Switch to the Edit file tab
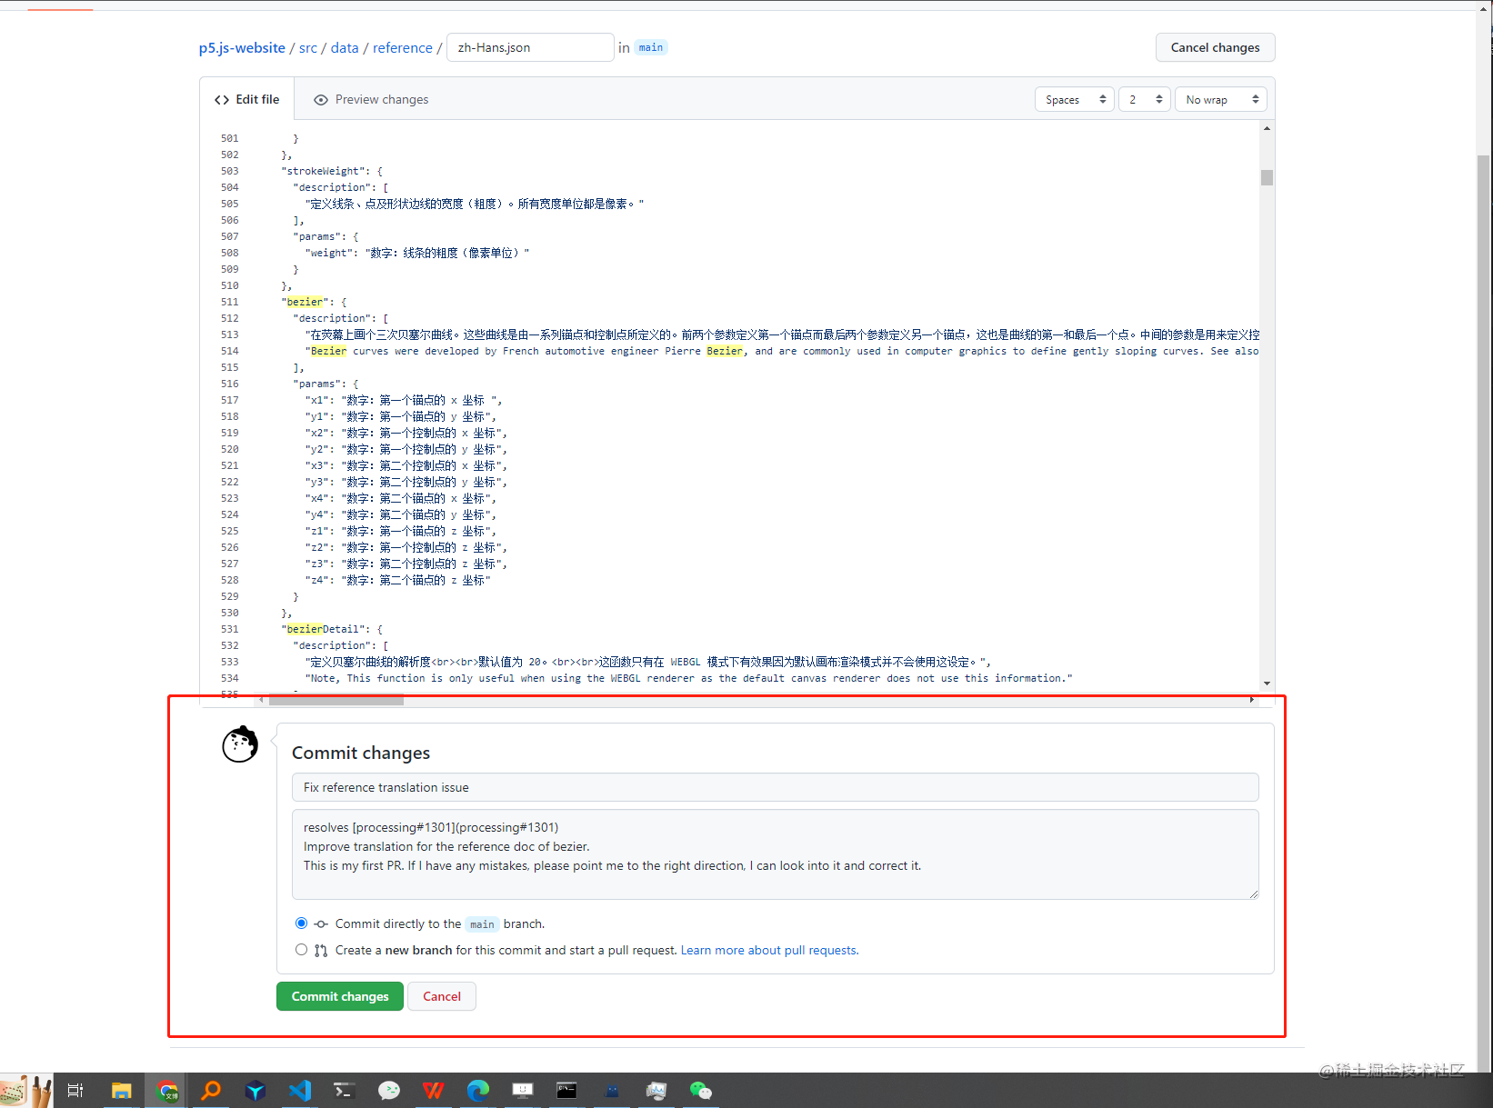The width and height of the screenshot is (1493, 1108). [x=247, y=99]
